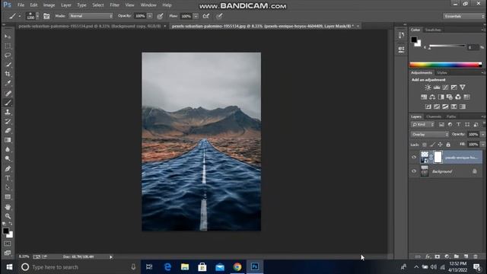Delete layer with trash icon
This screenshot has height=274, width=487.
click(475, 256)
